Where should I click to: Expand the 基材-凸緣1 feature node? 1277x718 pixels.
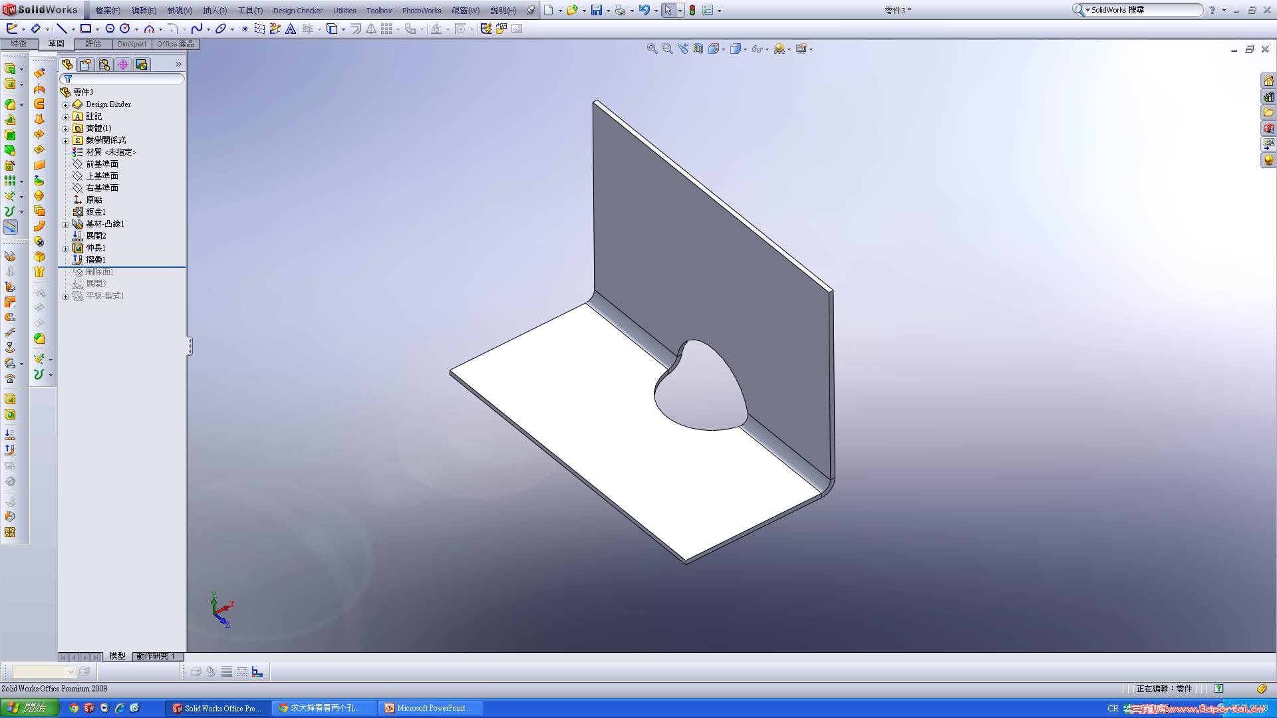pyautogui.click(x=66, y=225)
